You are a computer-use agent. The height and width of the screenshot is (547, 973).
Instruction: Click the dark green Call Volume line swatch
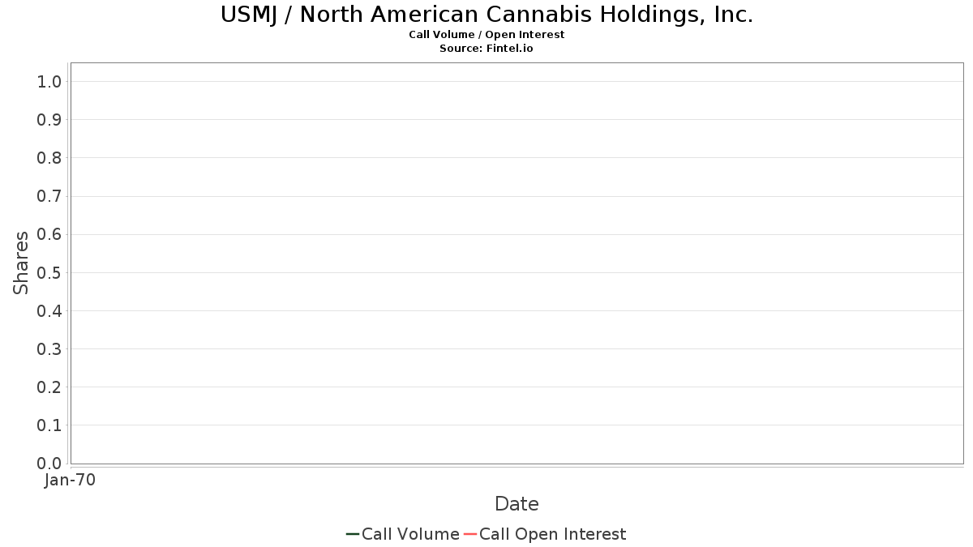coord(353,534)
